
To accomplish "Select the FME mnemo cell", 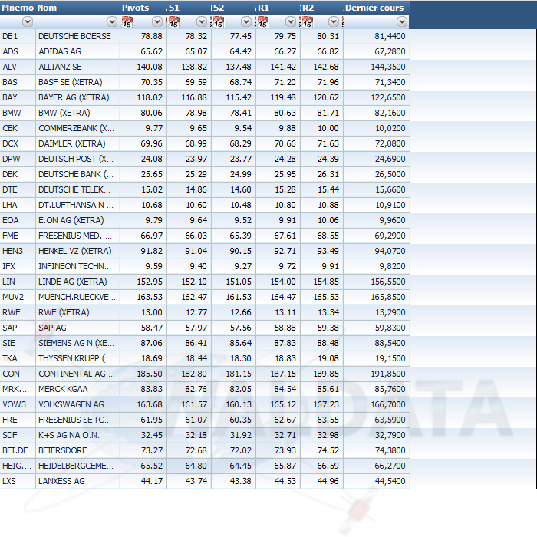I will point(18,236).
